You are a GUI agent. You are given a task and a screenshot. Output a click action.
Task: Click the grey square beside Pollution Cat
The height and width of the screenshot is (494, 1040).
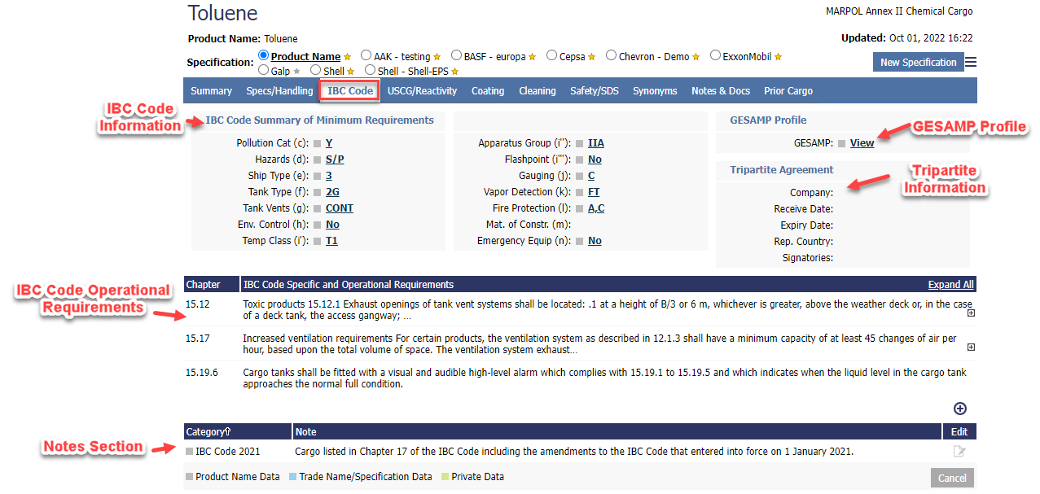click(x=318, y=143)
